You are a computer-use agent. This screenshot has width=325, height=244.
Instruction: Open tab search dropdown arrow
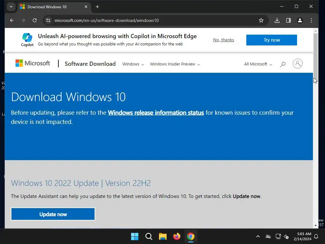tap(11, 7)
